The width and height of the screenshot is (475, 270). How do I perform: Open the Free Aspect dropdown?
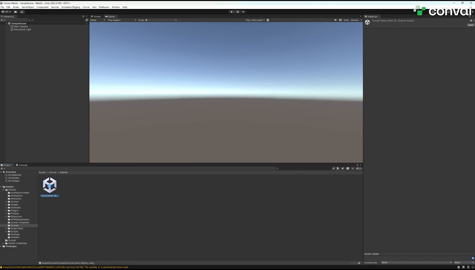coord(122,20)
